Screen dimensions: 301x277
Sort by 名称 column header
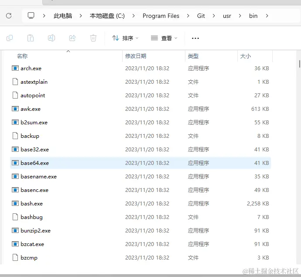[22, 56]
